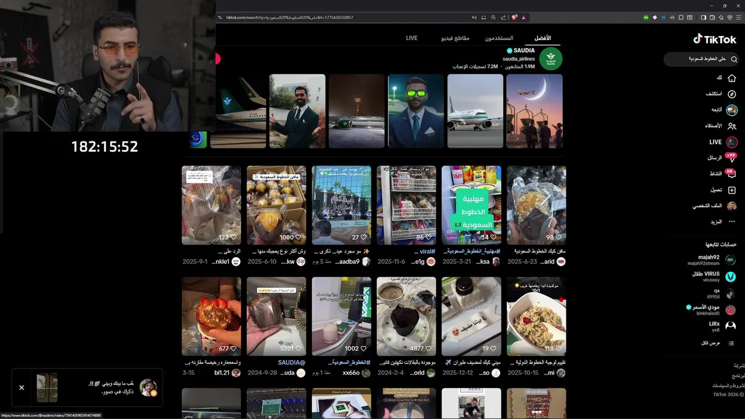Open LIVE in the sidebar
Viewport: 745px width, 419px height.
pyautogui.click(x=723, y=142)
